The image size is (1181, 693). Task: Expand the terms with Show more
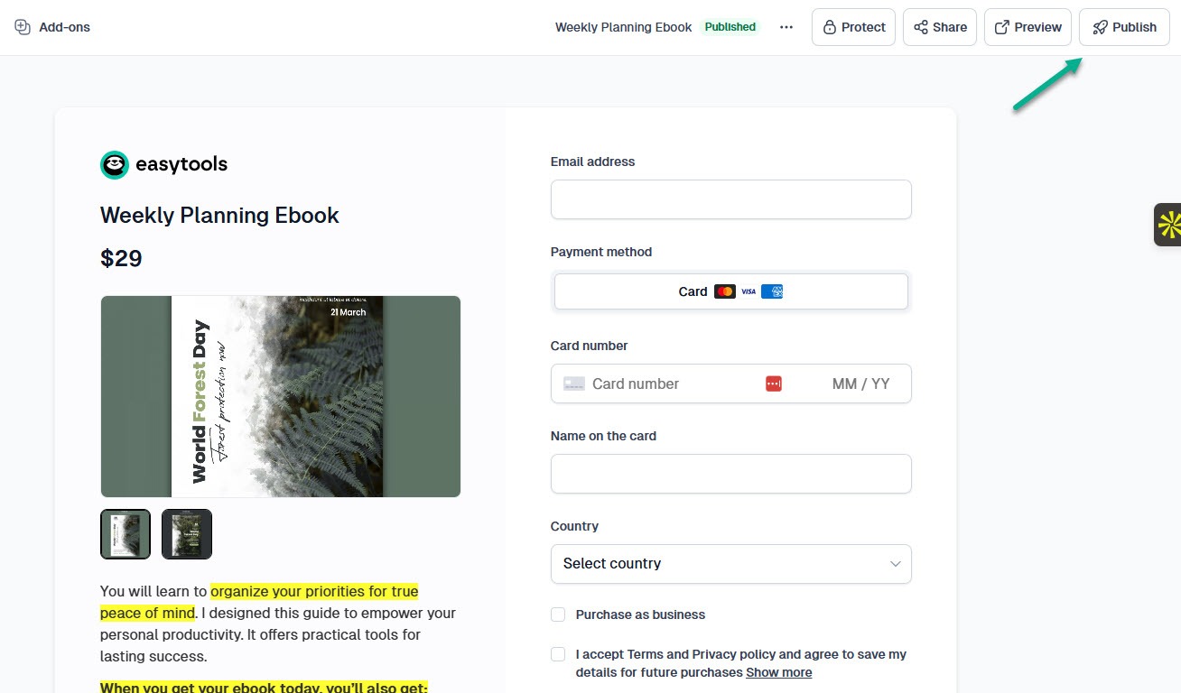click(778, 672)
